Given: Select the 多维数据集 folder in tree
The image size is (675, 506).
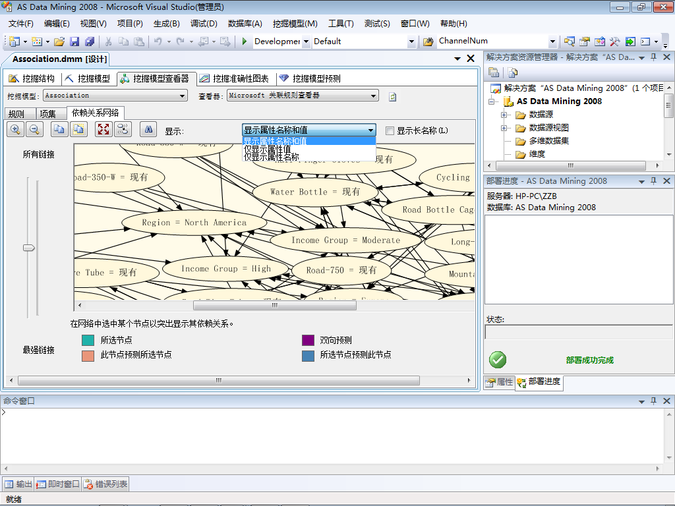Looking at the screenshot, I should tap(548, 141).
